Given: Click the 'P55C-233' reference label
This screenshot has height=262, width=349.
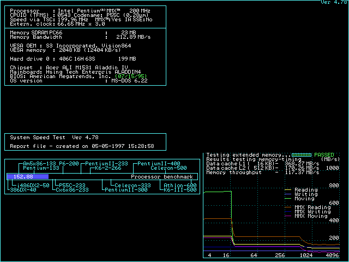Looking at the screenshot, I should 72,186.
